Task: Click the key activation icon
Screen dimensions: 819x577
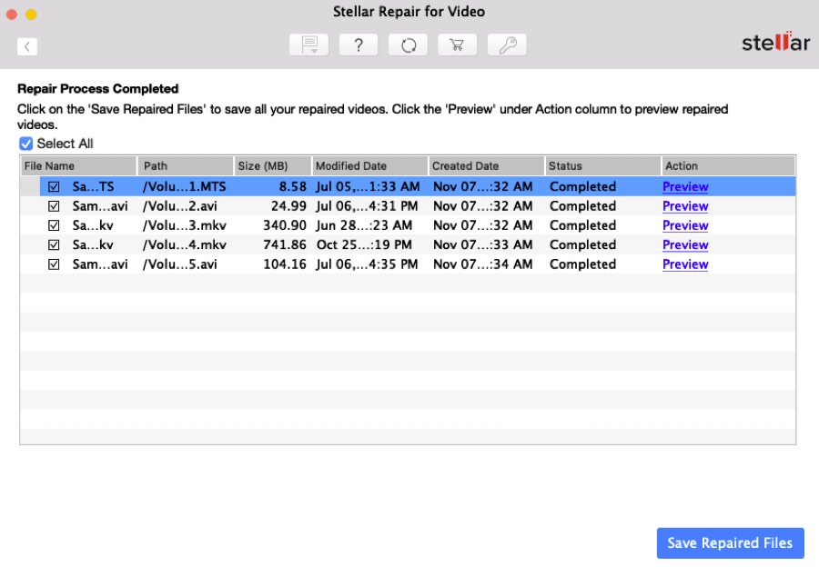Action: coord(506,45)
